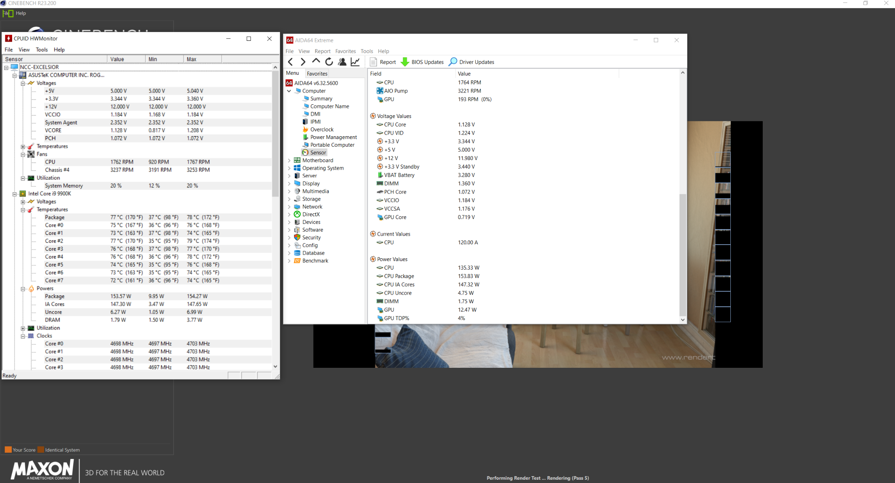
Task: Collapse the Powers section in HWMonitor
Action: coord(23,289)
